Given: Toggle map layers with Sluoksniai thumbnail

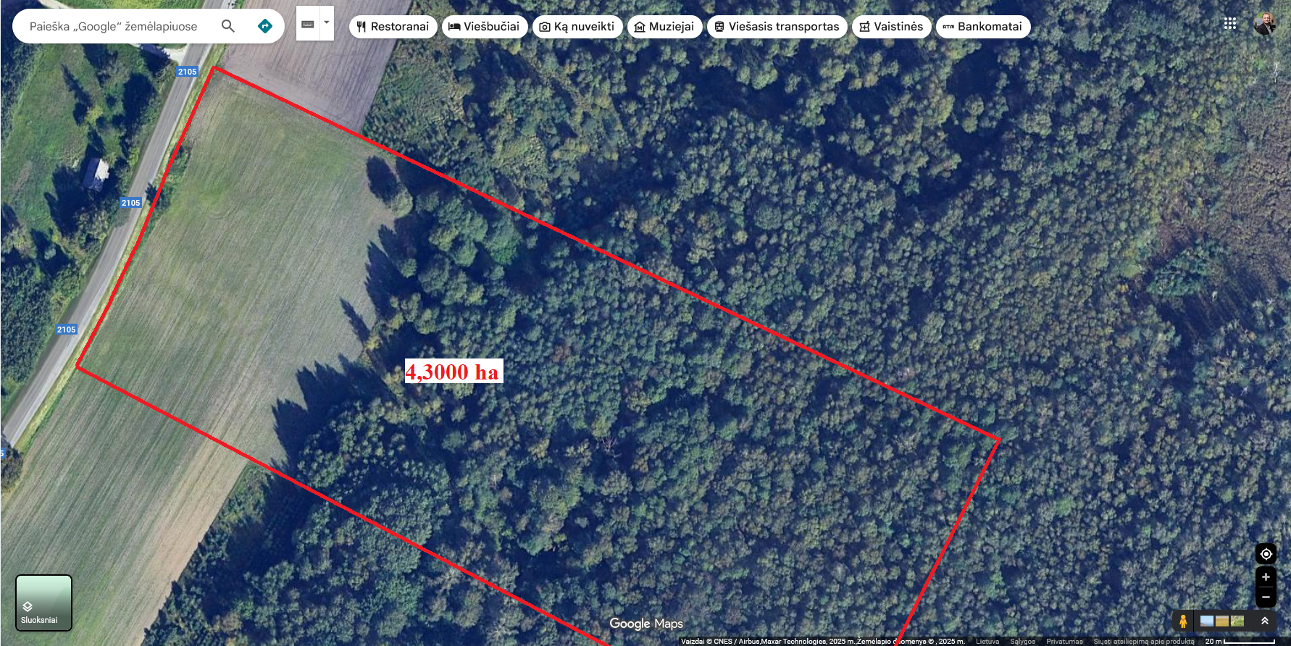Looking at the screenshot, I should [x=43, y=603].
